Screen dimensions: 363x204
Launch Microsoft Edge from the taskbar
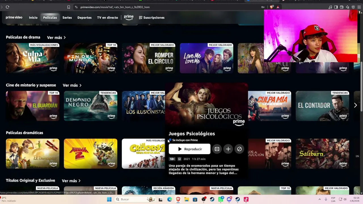pyautogui.click(x=169, y=199)
